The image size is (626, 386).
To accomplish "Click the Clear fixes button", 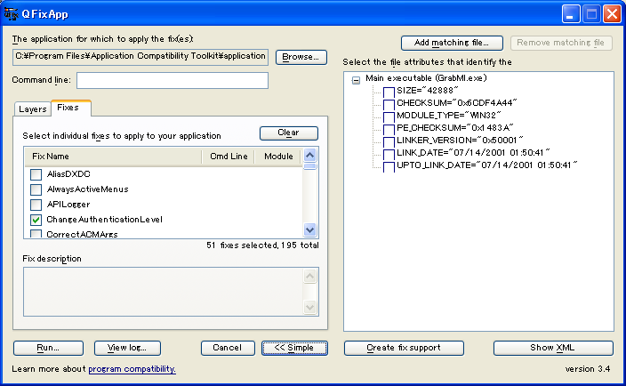I will pos(289,133).
